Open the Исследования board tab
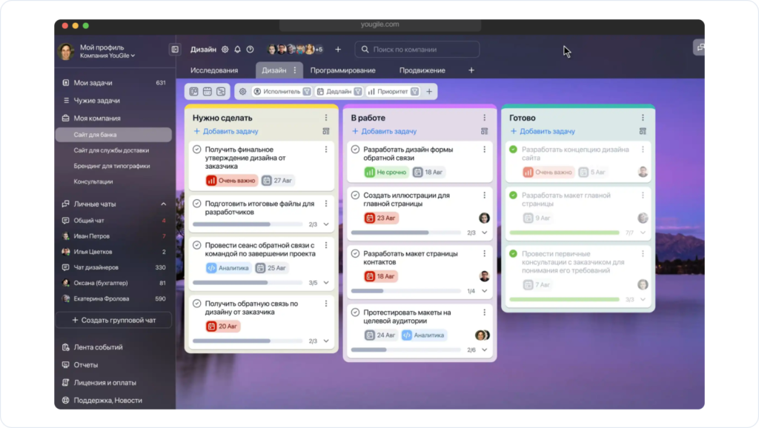 pos(214,70)
